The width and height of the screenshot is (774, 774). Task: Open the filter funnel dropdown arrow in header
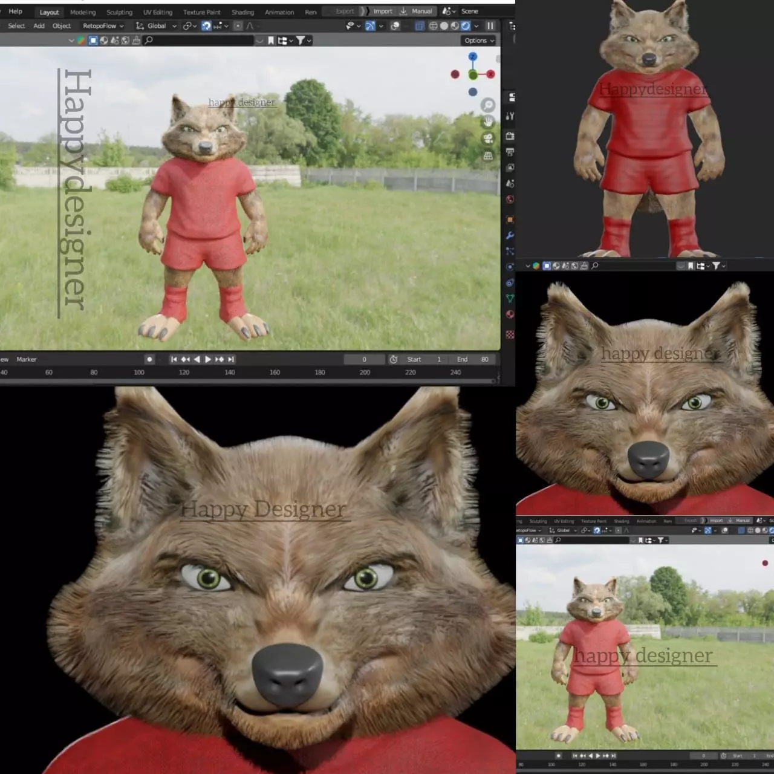(309, 41)
